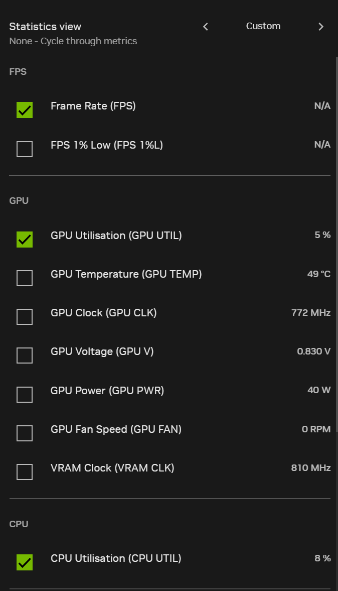Uncheck the GPU Utilisation checkbox
338x591 pixels.
point(25,240)
